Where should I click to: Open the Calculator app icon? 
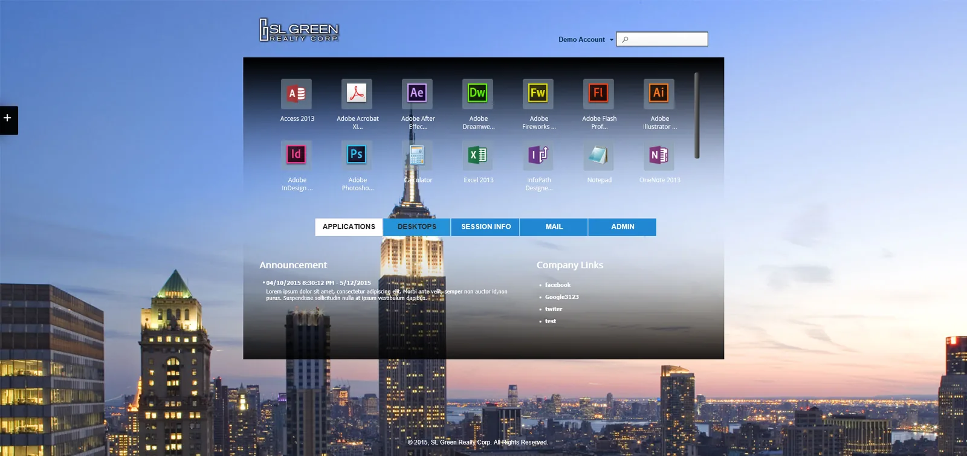coord(417,156)
